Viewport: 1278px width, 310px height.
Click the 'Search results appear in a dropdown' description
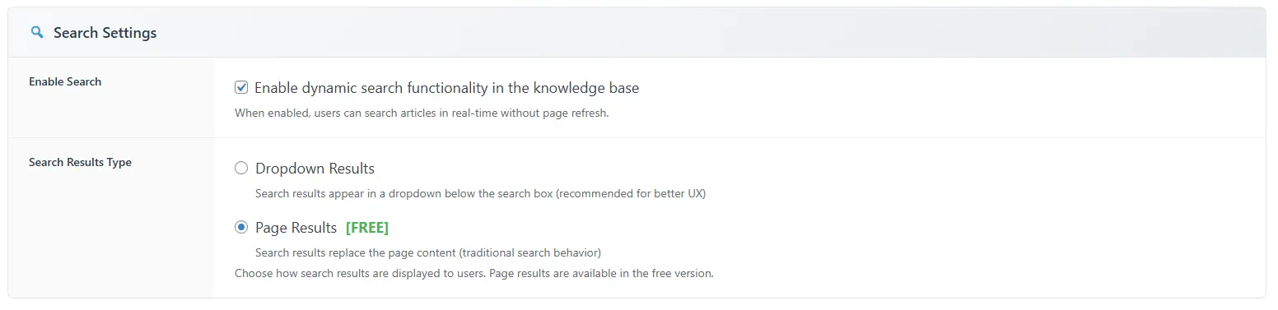(x=480, y=194)
